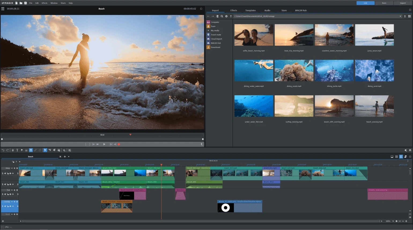The image size is (413, 230).
Task: Delete the selected object with the trash icon
Action: tap(13, 150)
